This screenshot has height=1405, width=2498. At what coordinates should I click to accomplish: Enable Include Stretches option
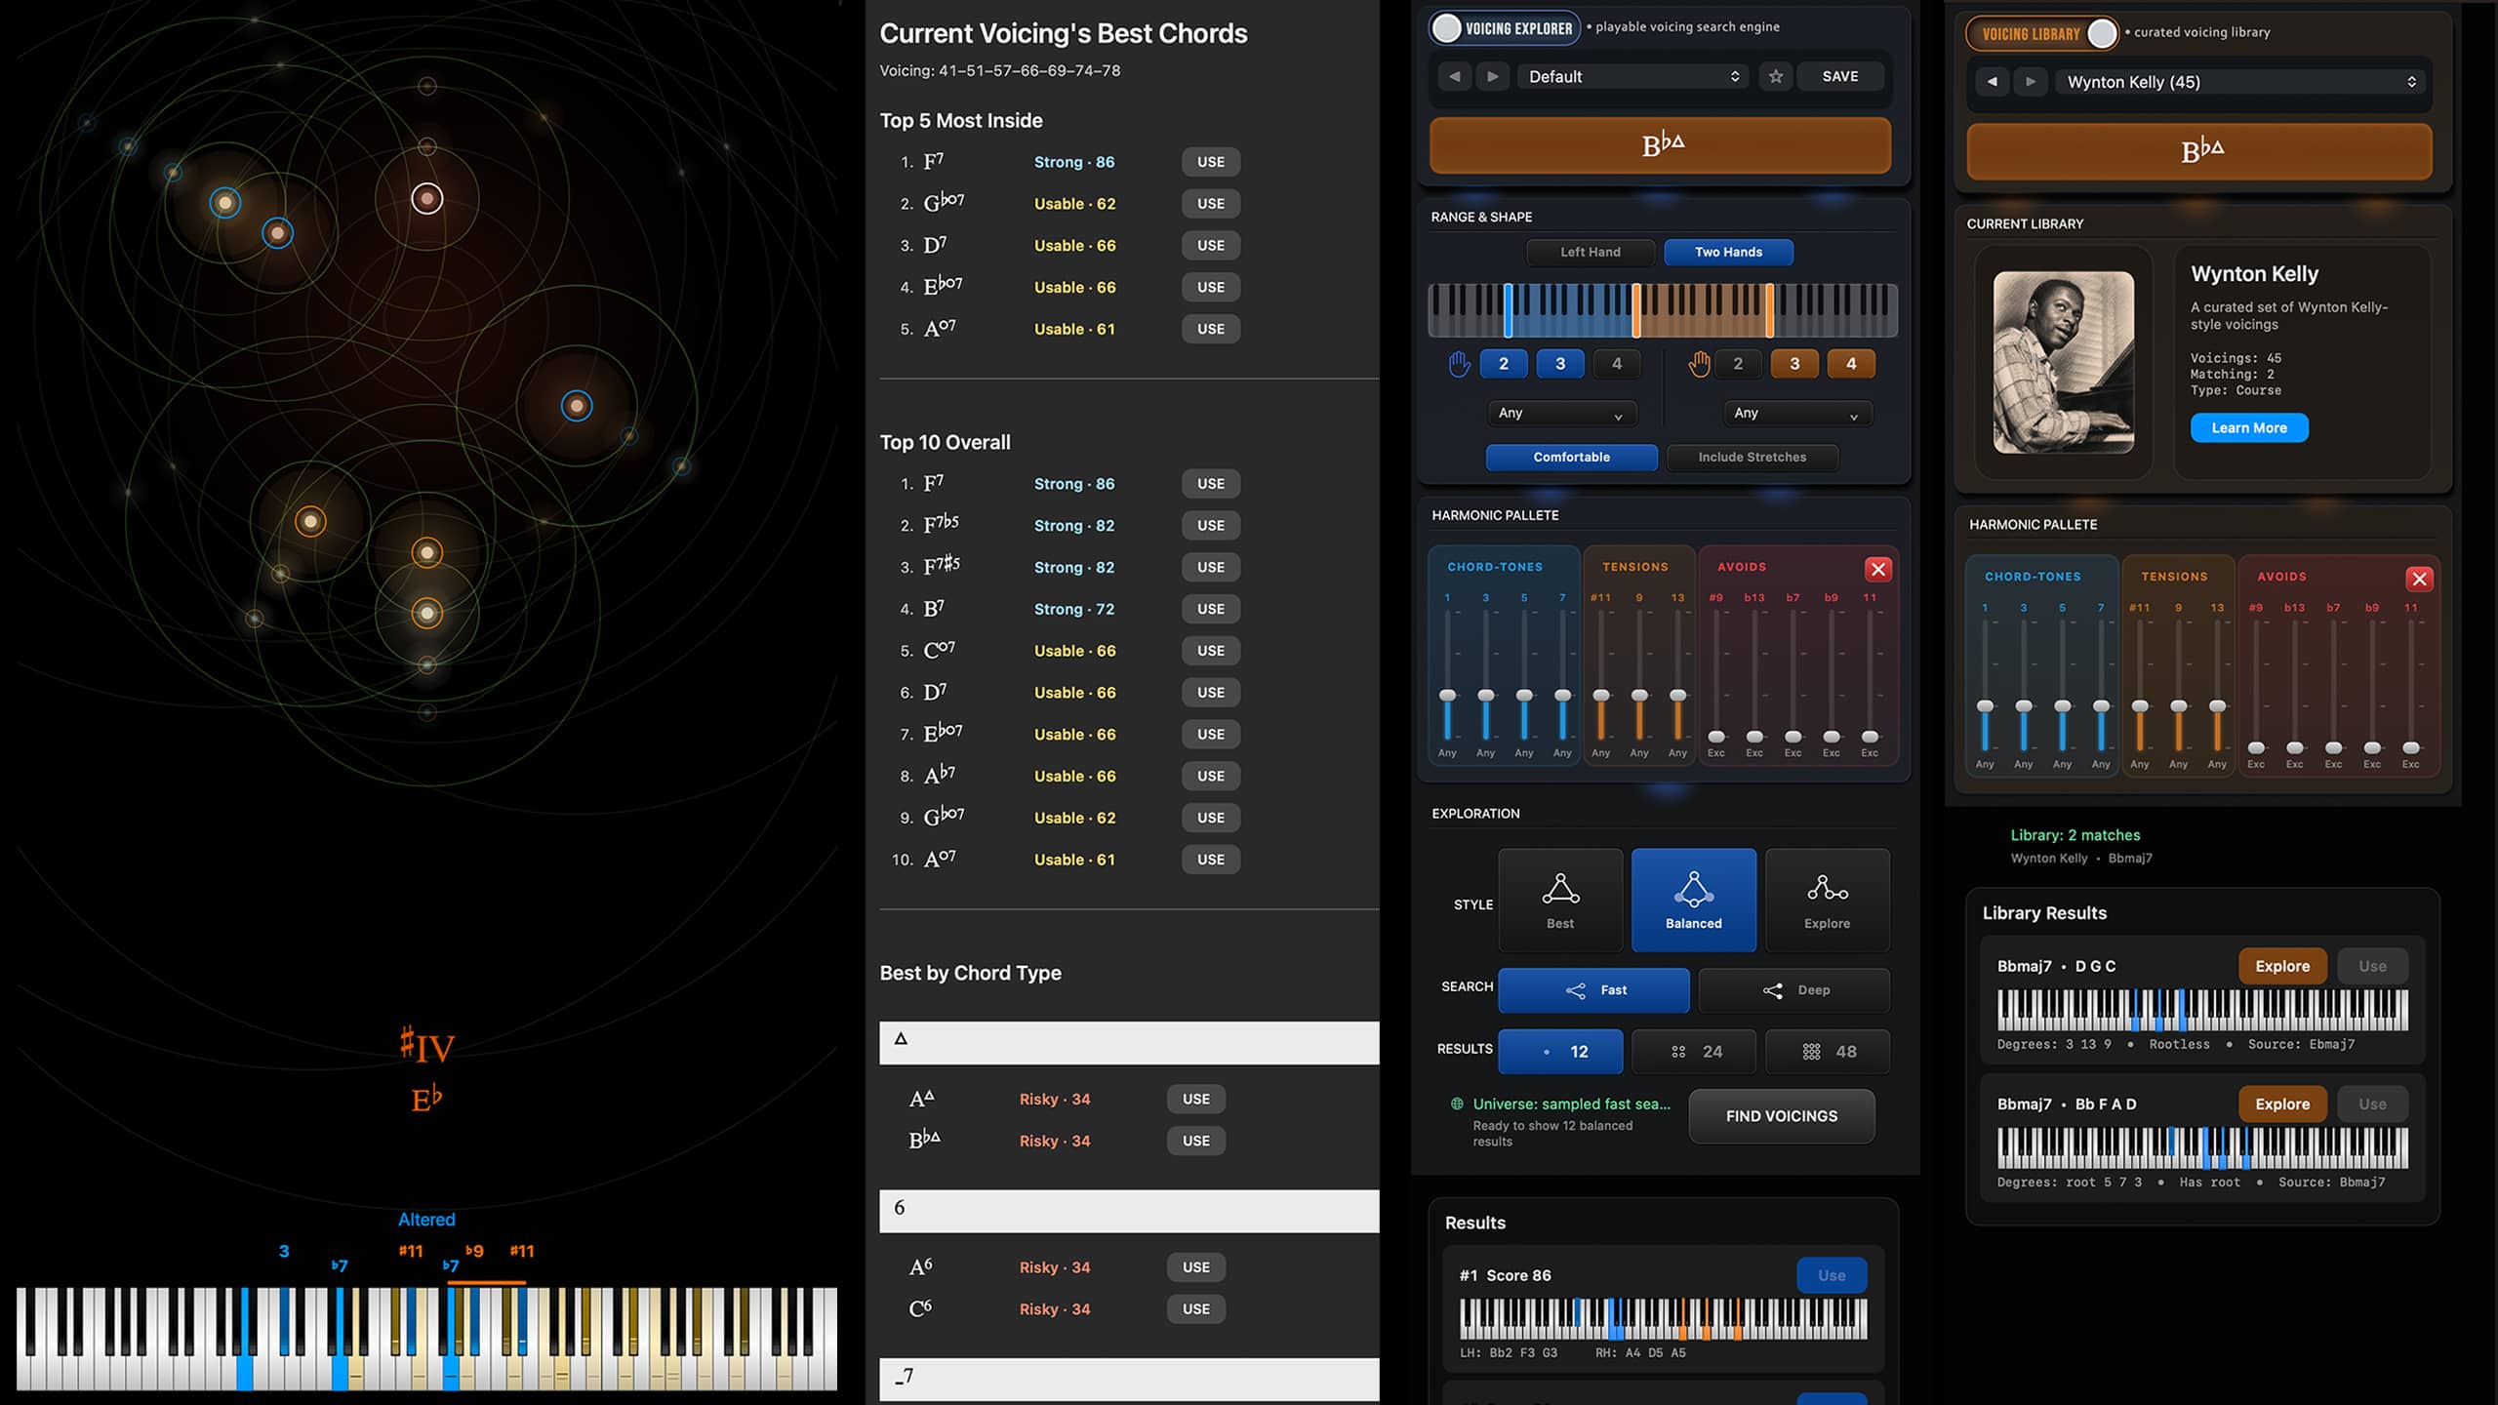1753,457
